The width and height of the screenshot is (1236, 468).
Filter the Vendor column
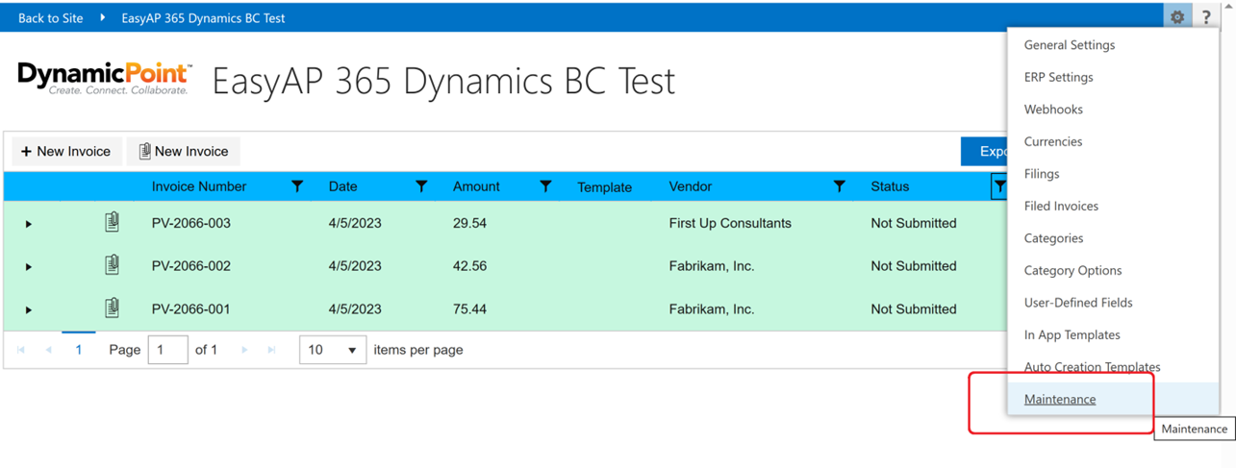pos(839,186)
